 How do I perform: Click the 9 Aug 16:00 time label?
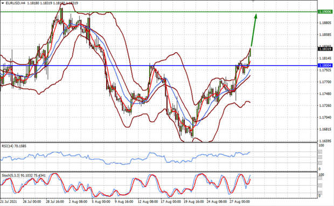pos(124,202)
